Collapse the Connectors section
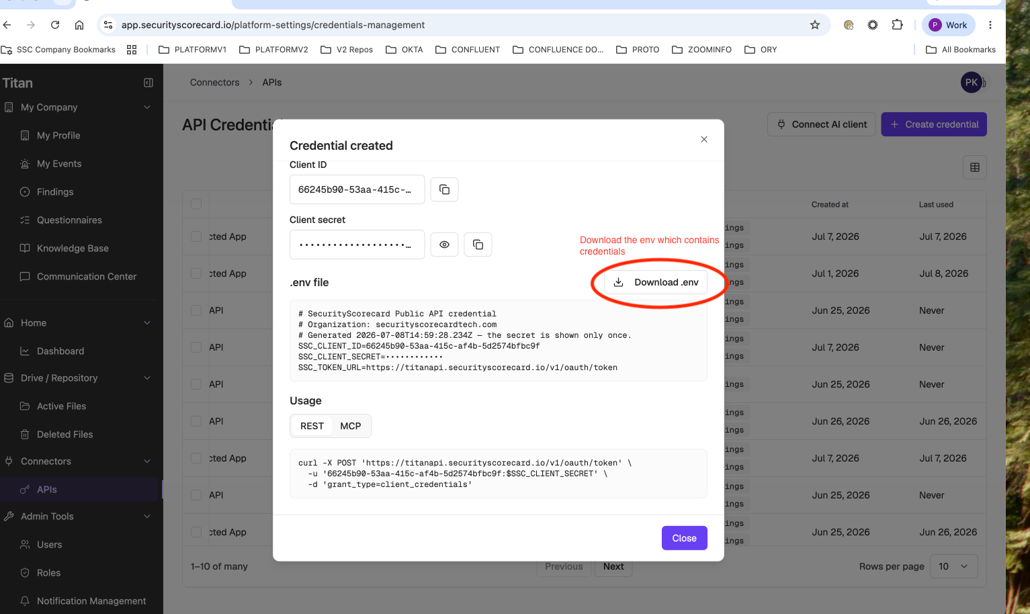 [x=147, y=462]
